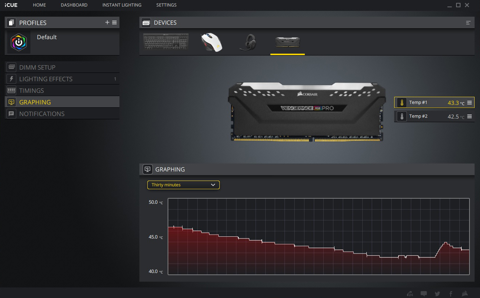Select the headset device
The width and height of the screenshot is (480, 298).
(x=248, y=42)
